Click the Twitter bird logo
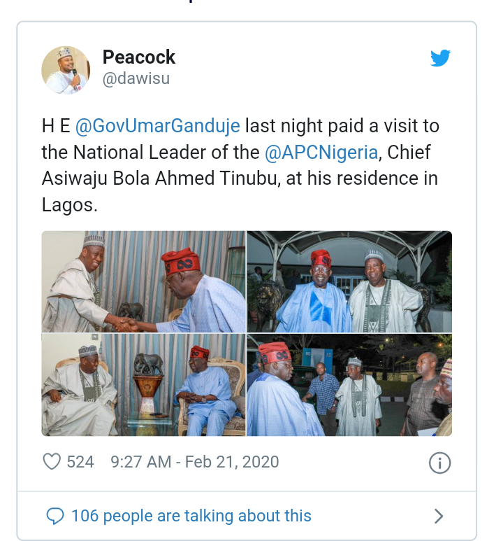 (x=440, y=58)
